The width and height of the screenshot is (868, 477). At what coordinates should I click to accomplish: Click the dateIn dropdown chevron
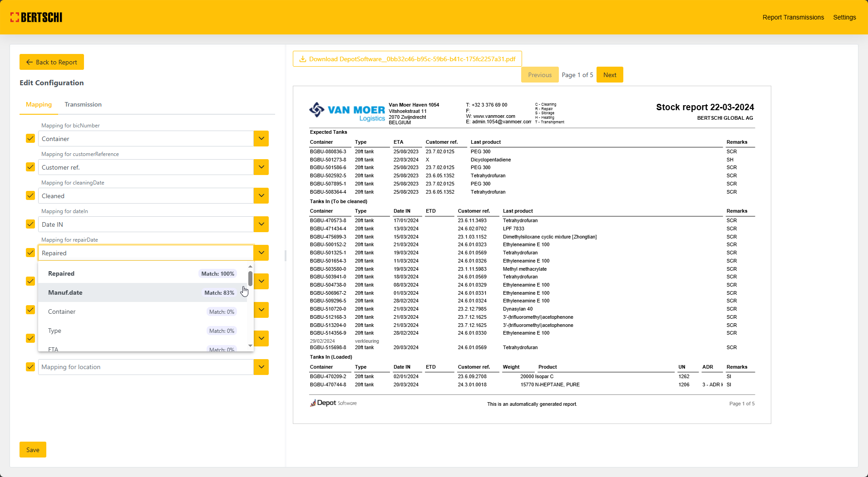[x=261, y=224]
